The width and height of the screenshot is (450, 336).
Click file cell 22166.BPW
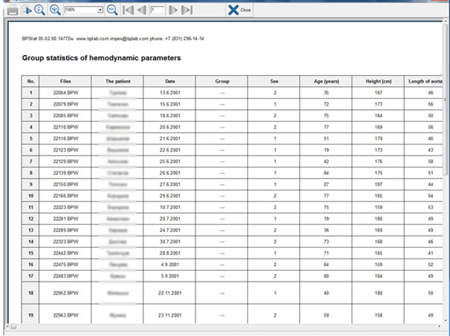coord(65,196)
